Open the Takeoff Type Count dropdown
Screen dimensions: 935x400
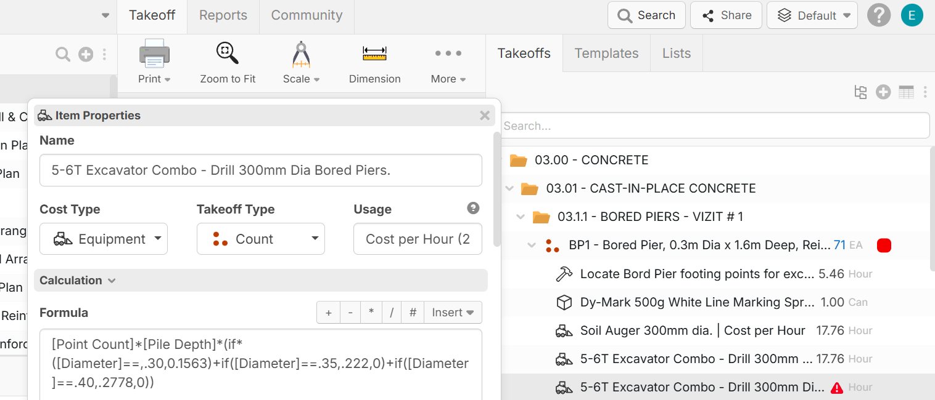(x=260, y=239)
